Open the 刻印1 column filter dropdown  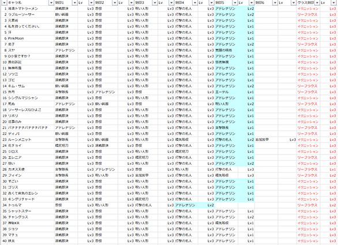coord(74,2)
